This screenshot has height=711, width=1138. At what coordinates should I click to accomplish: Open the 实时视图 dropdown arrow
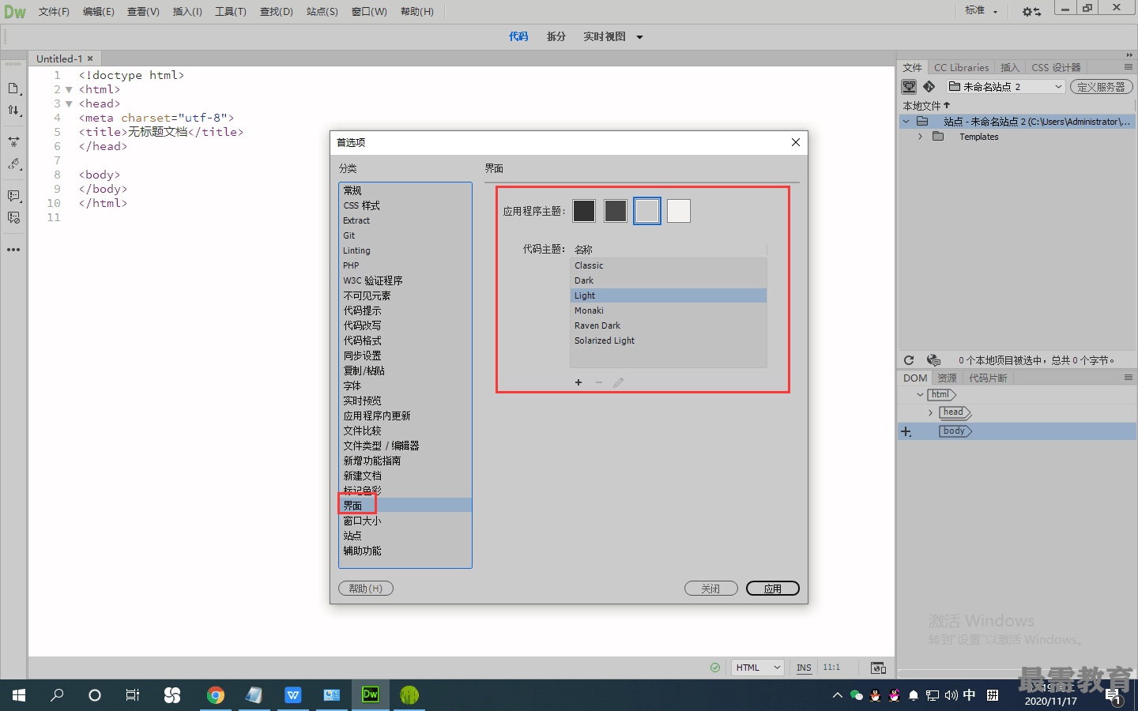pos(639,37)
